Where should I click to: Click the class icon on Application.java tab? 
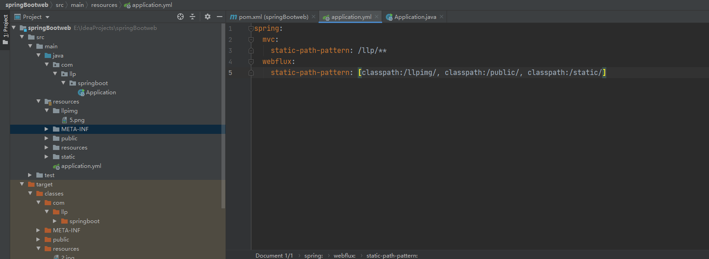coord(389,17)
